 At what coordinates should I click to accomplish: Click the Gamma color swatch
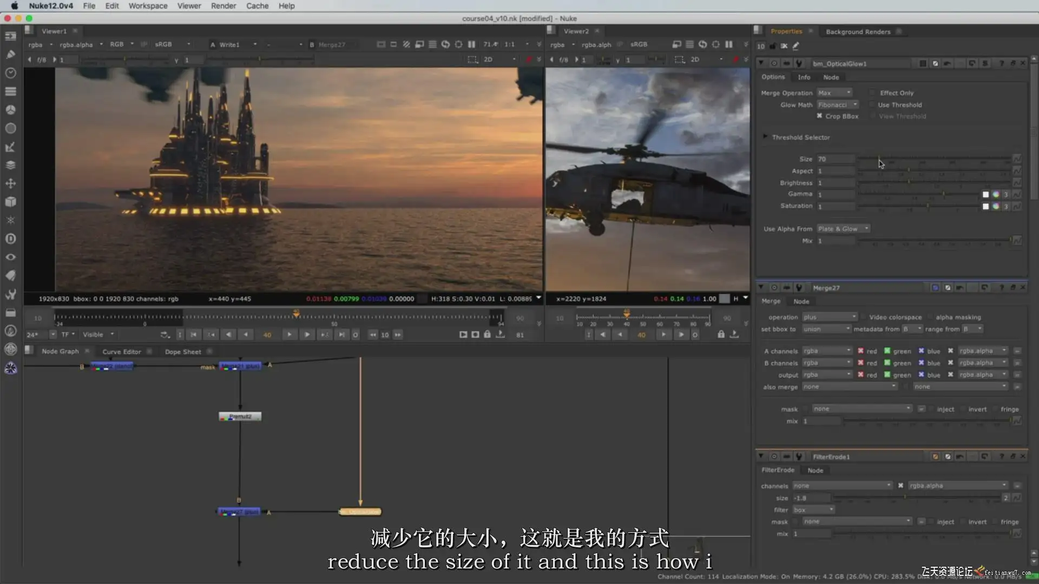point(985,194)
